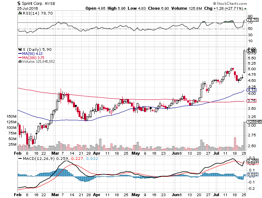Click the black line marker before MACD(12,26,9)
The width and height of the screenshot is (262, 198).
(20, 158)
